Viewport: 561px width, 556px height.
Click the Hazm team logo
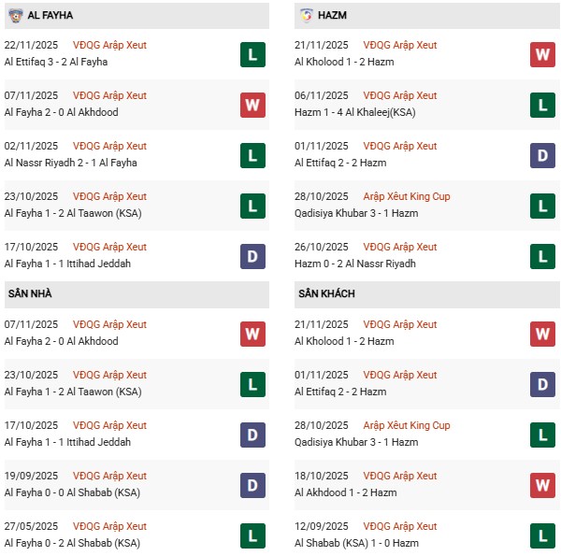(x=307, y=16)
